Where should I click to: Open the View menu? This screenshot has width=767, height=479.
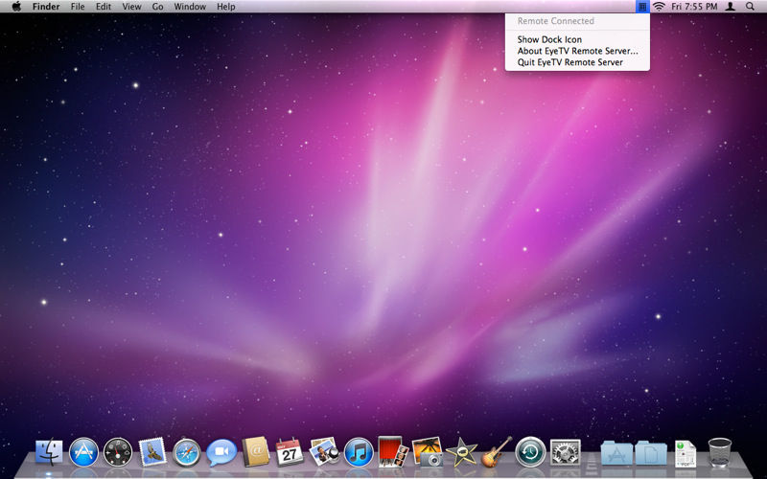pos(131,7)
